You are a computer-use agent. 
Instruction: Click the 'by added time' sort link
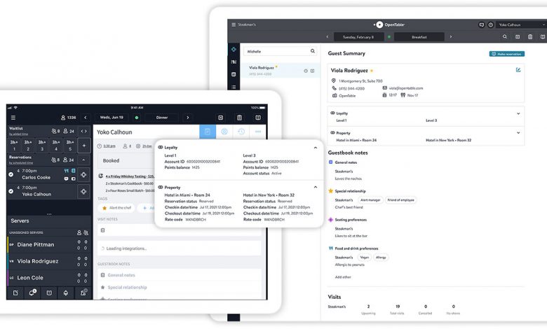point(19,134)
